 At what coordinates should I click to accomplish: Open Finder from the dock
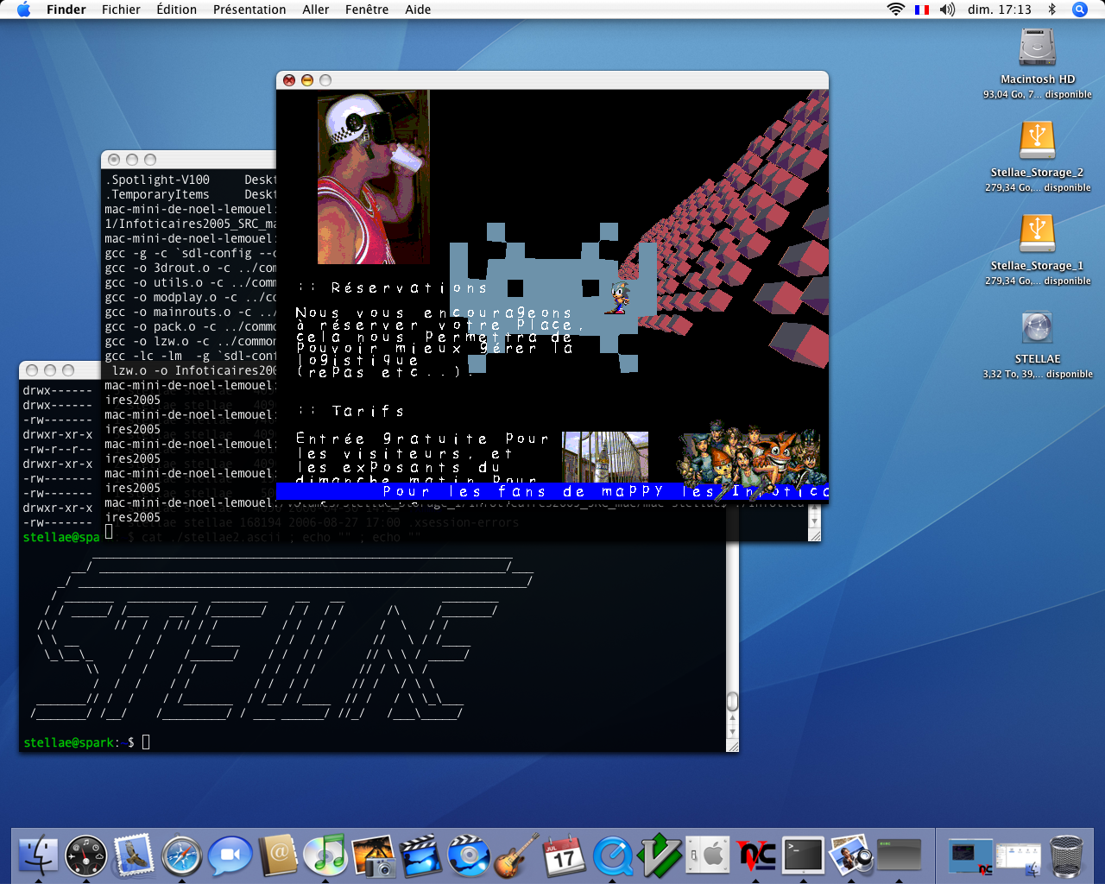(38, 856)
